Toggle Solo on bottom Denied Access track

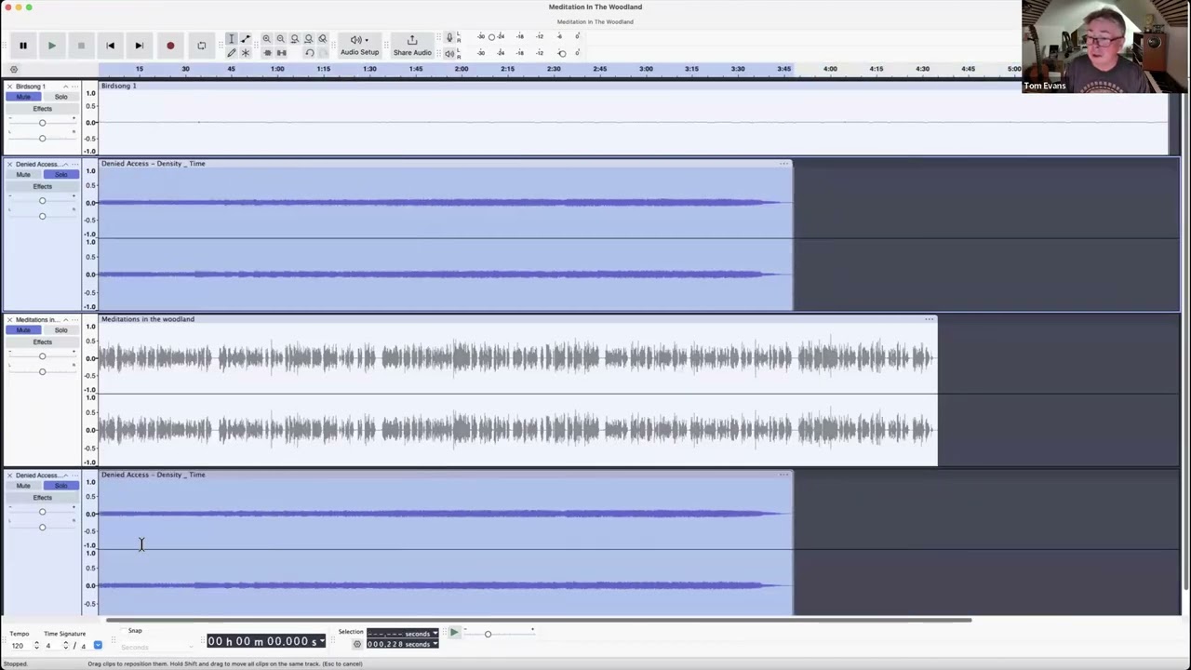tap(60, 486)
